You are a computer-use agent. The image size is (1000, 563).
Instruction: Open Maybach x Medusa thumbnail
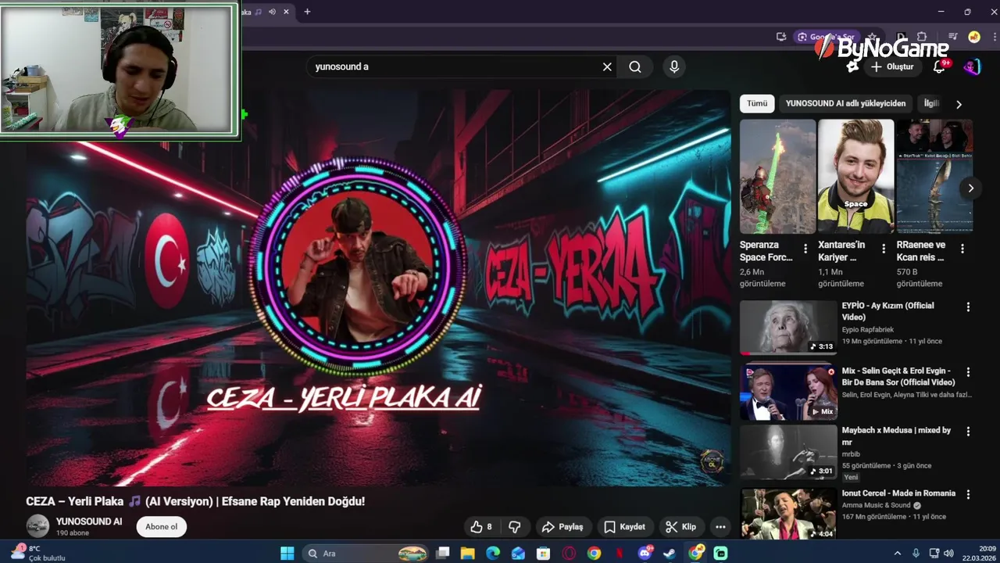pyautogui.click(x=788, y=452)
